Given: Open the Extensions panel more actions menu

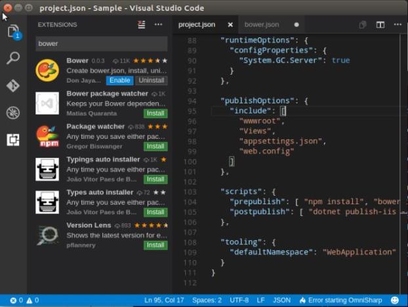Looking at the screenshot, I should (x=158, y=25).
